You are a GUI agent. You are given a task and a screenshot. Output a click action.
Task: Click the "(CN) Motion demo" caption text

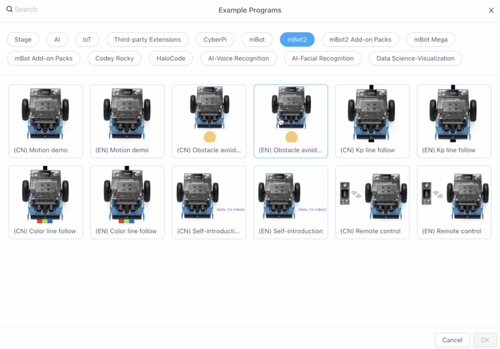pyautogui.click(x=40, y=150)
